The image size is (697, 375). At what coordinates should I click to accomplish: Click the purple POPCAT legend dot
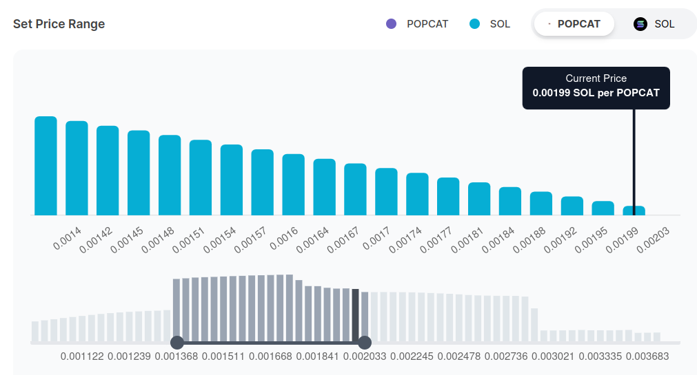(x=392, y=24)
